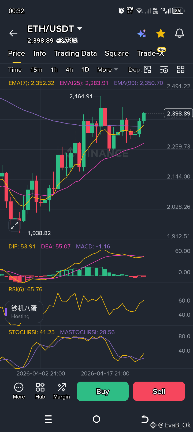Tap the chart drawing tools icon
The image size is (193, 432).
coord(148,70)
